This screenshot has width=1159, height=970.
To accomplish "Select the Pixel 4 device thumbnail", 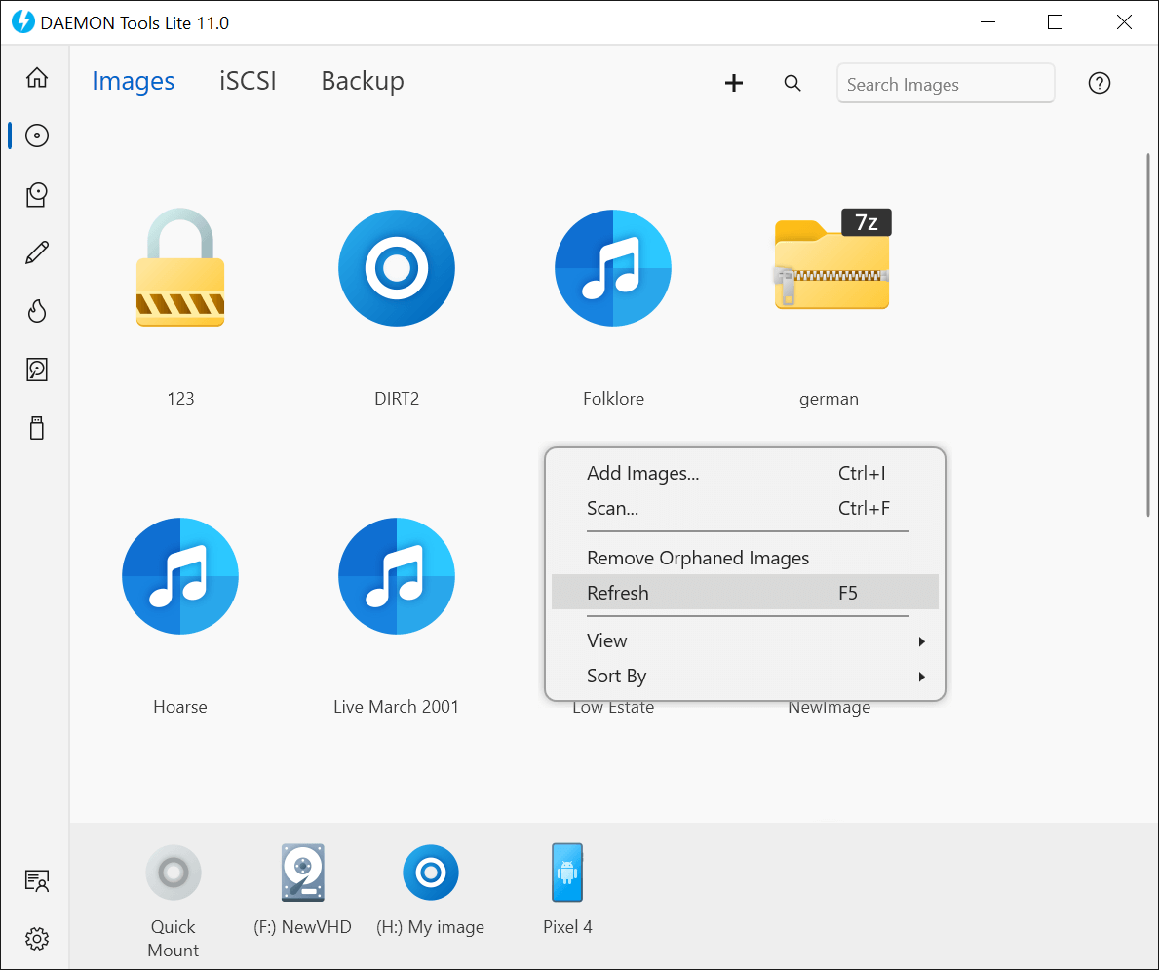I will [x=567, y=873].
